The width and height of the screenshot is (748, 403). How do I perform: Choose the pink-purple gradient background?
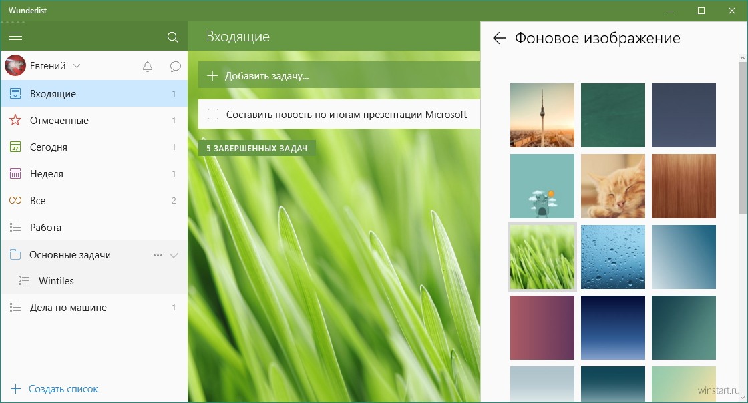pyautogui.click(x=542, y=327)
